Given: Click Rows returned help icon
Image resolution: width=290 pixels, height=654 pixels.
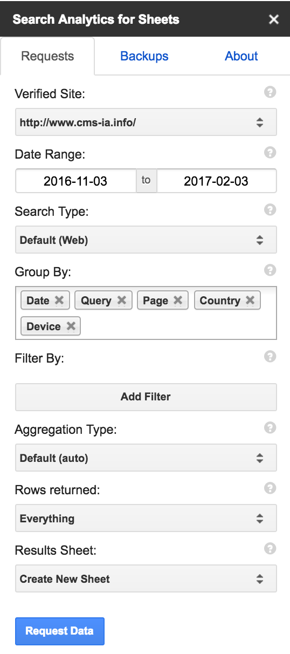Looking at the screenshot, I should pyautogui.click(x=270, y=488).
